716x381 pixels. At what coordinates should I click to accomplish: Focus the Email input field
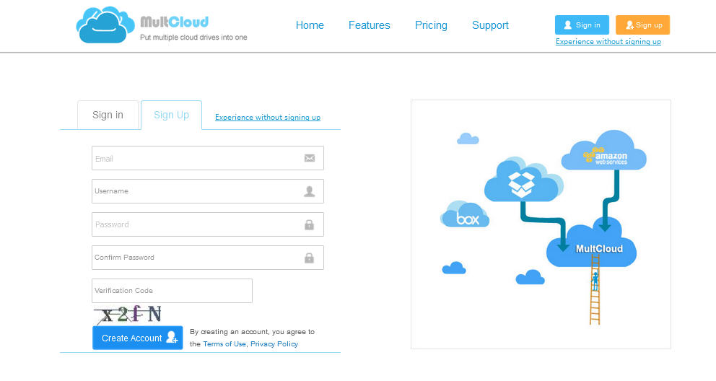point(208,158)
